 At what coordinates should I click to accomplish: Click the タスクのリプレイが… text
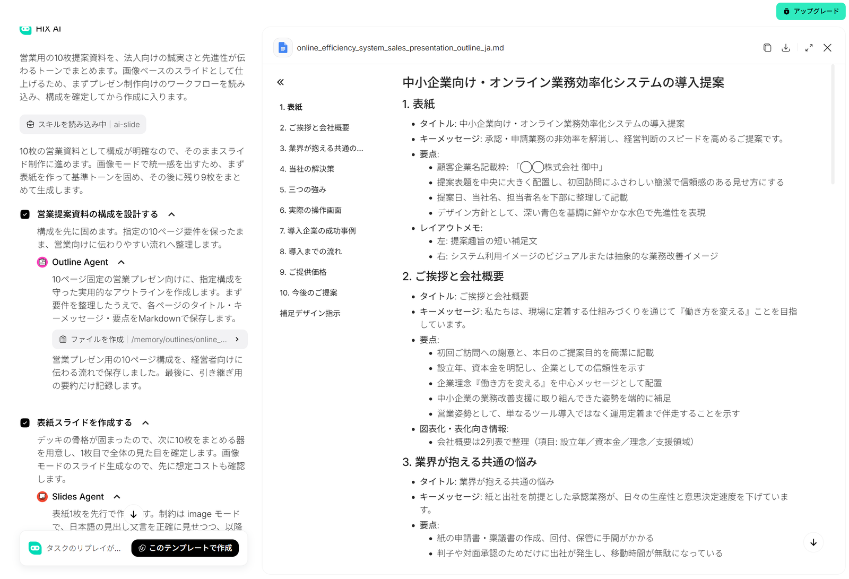[x=83, y=548]
